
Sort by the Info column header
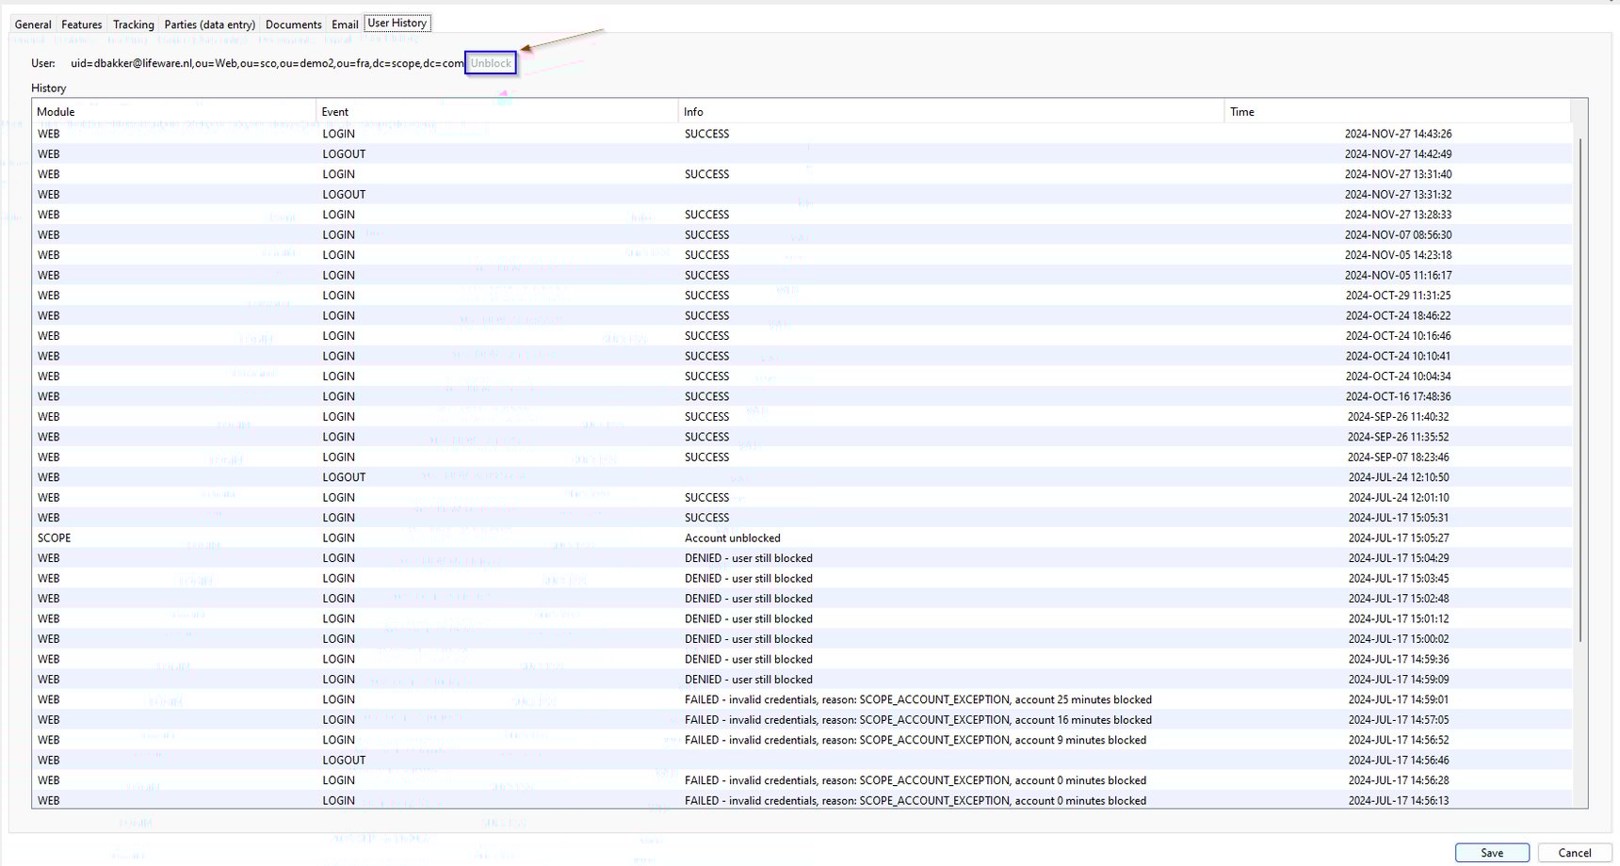[694, 111]
